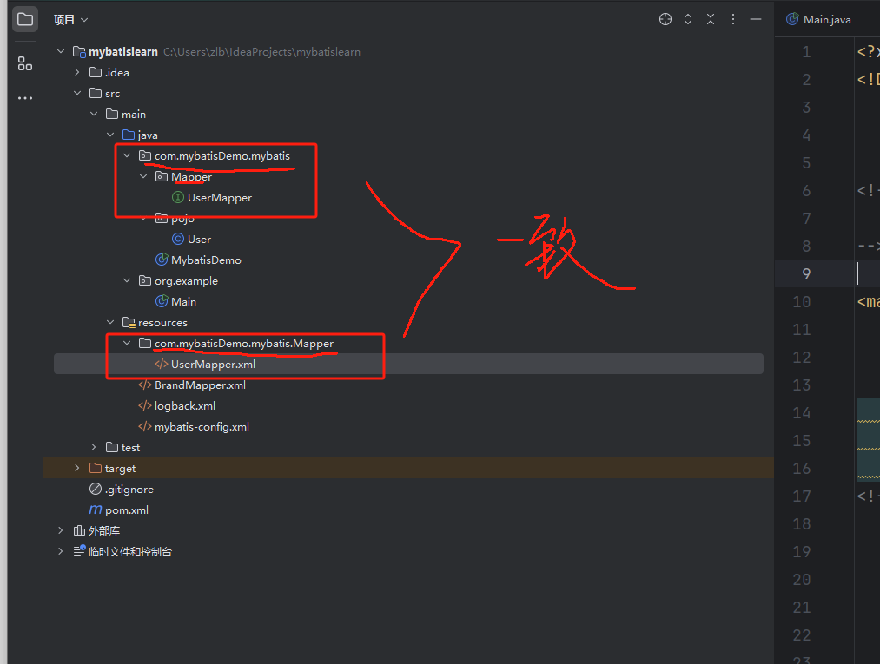This screenshot has height=664, width=880.
Task: Open the Project tool window icon
Action: pos(25,20)
